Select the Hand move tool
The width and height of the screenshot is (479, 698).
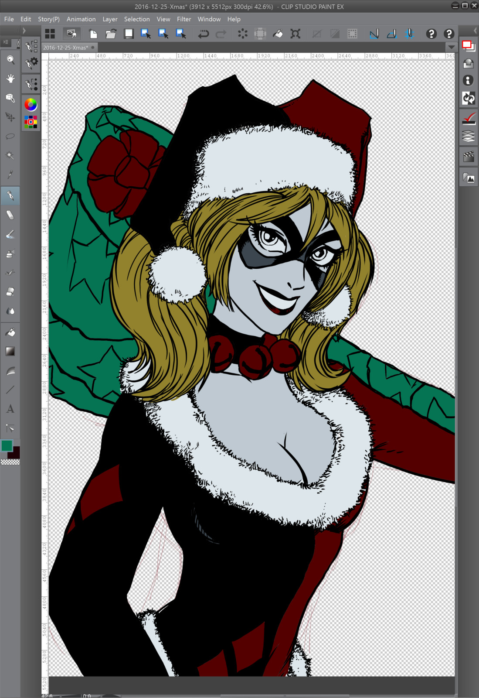10,79
